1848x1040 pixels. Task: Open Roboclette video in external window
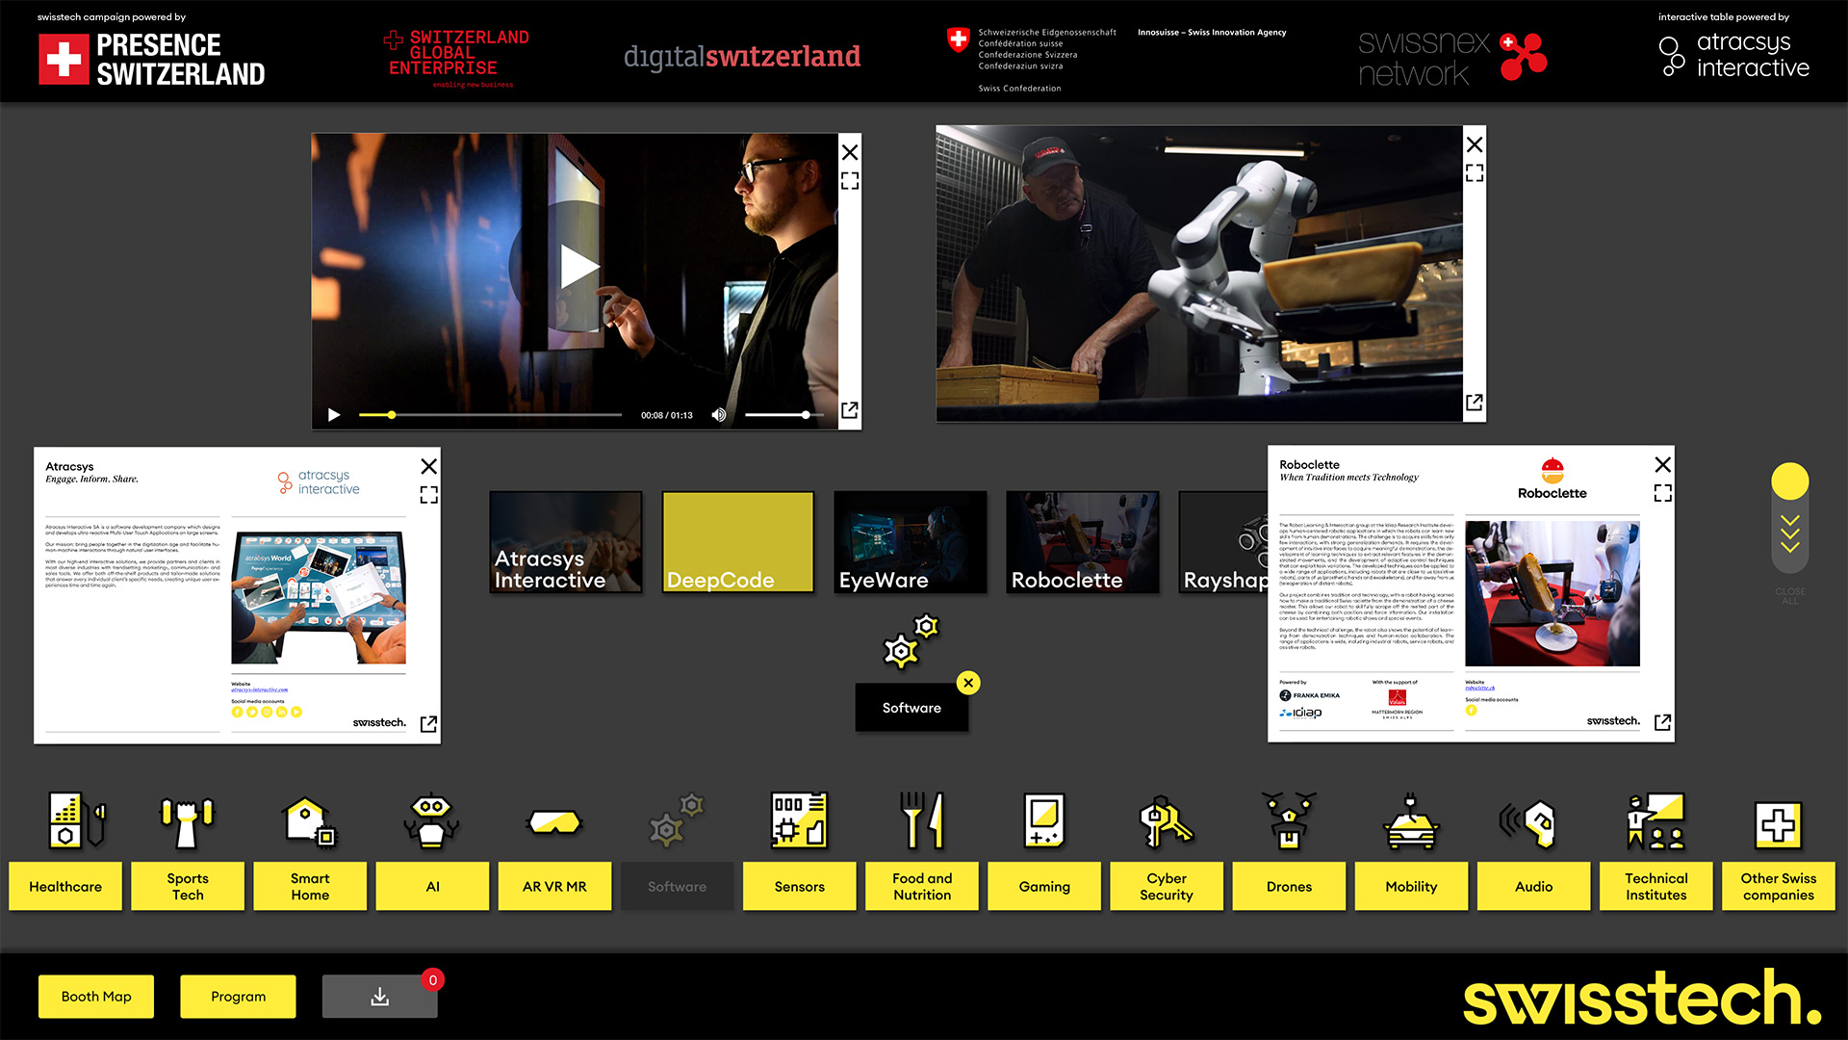click(x=1474, y=403)
